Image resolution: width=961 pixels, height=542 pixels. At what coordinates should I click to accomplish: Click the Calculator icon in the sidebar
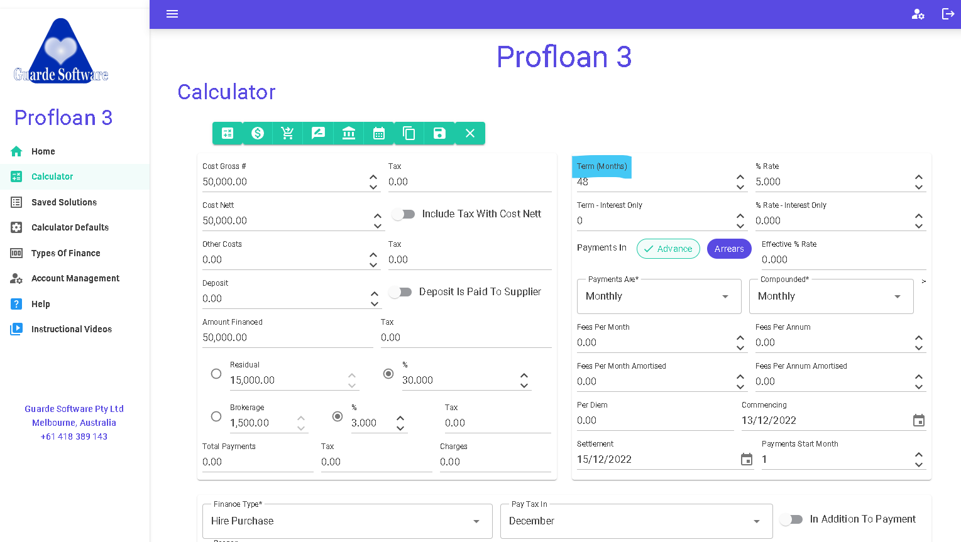click(x=16, y=176)
